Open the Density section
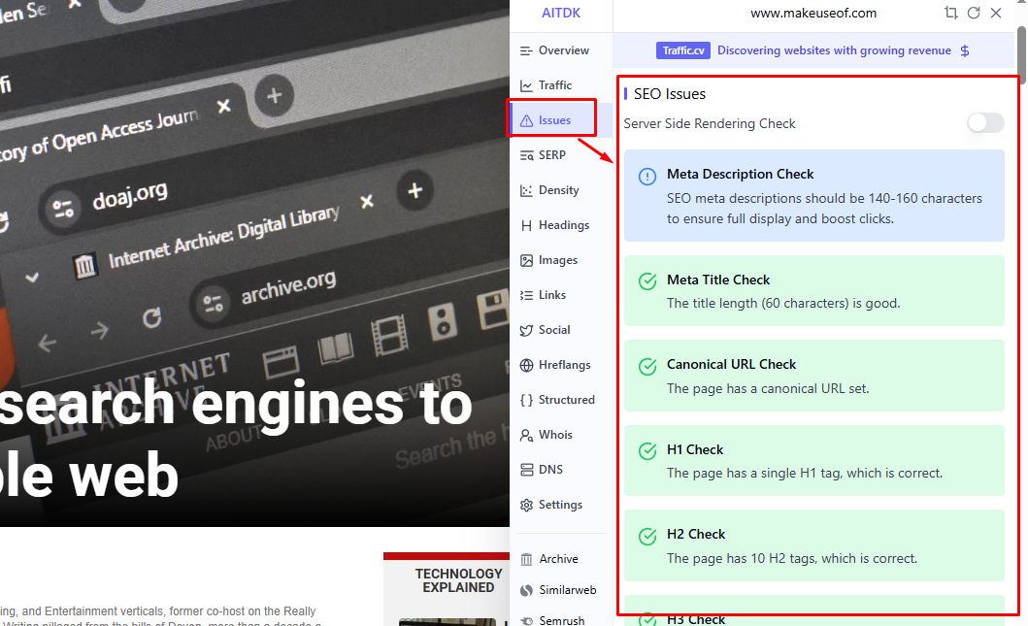The image size is (1028, 626). coord(560,190)
